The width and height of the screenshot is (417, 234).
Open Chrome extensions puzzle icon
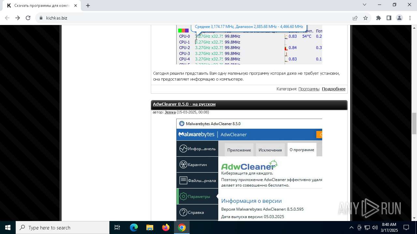[x=379, y=18]
